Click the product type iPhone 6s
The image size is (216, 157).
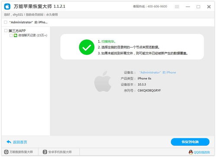144,78
